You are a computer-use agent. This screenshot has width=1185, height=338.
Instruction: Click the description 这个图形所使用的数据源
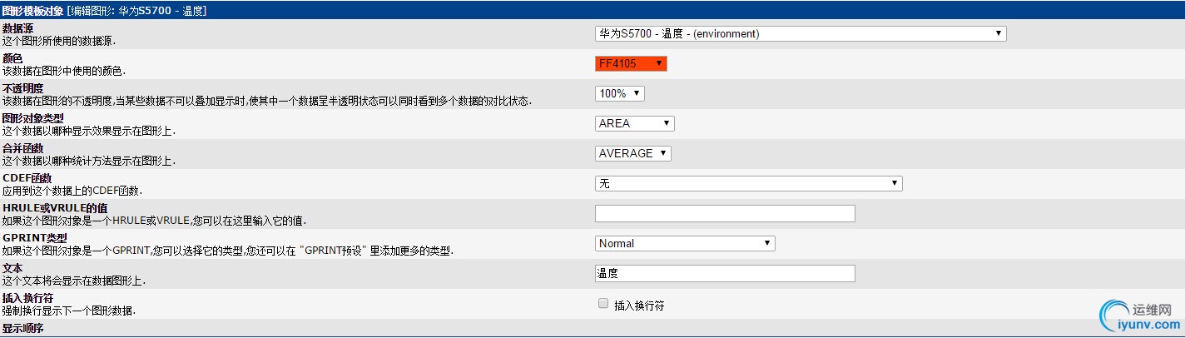[59, 41]
